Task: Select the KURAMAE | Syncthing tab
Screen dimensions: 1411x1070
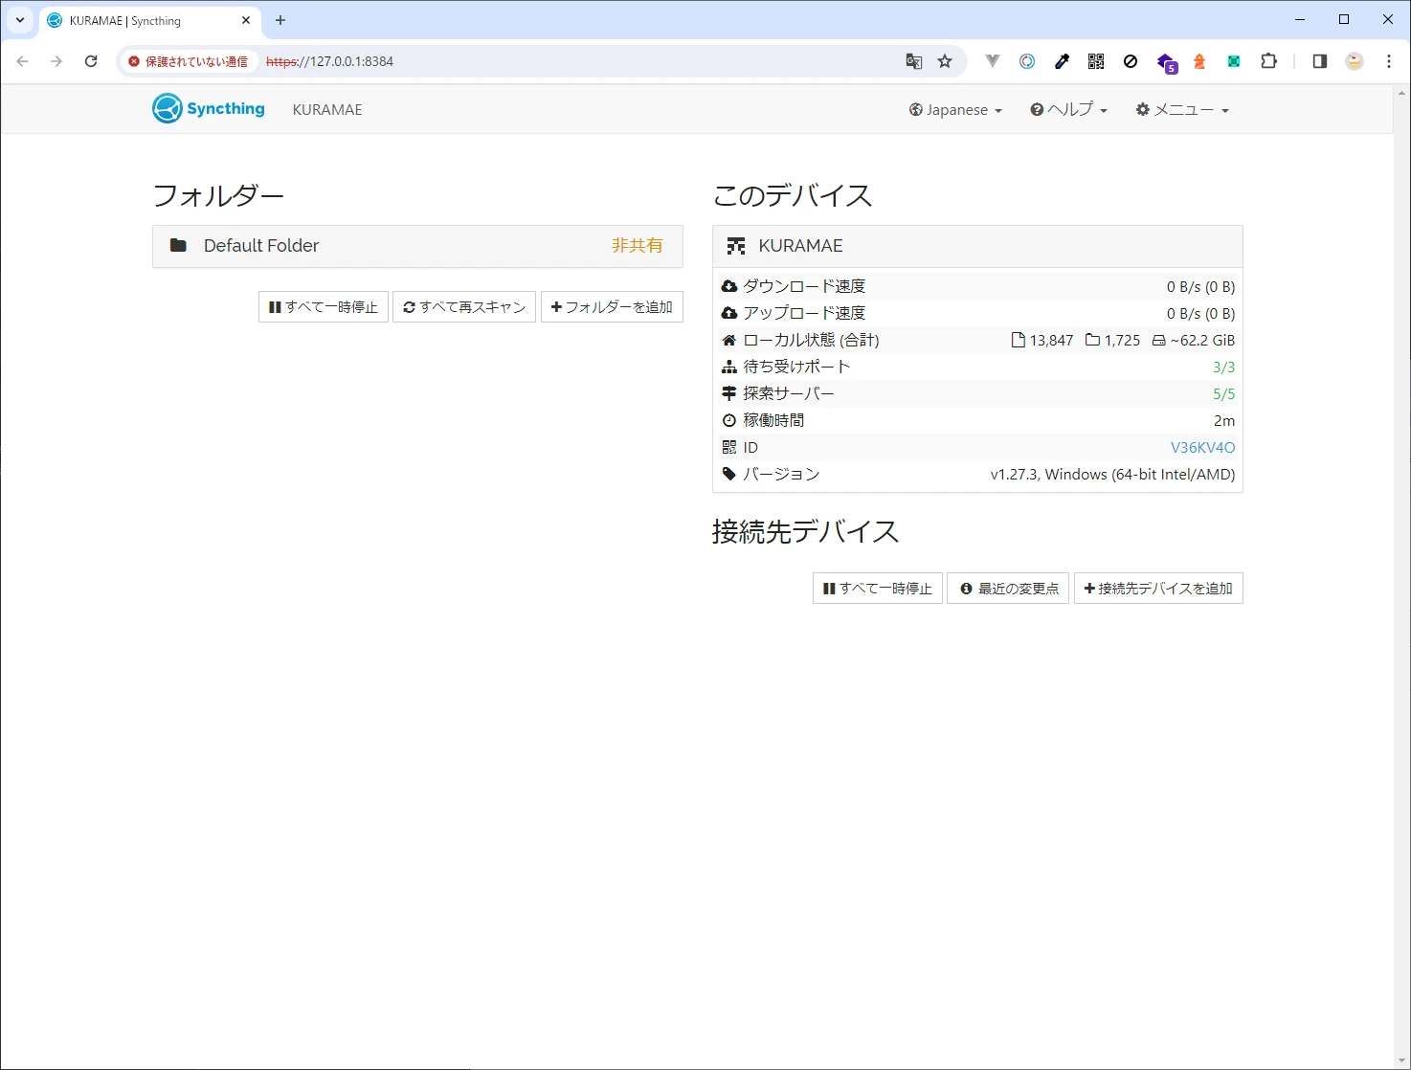Action: click(x=149, y=21)
